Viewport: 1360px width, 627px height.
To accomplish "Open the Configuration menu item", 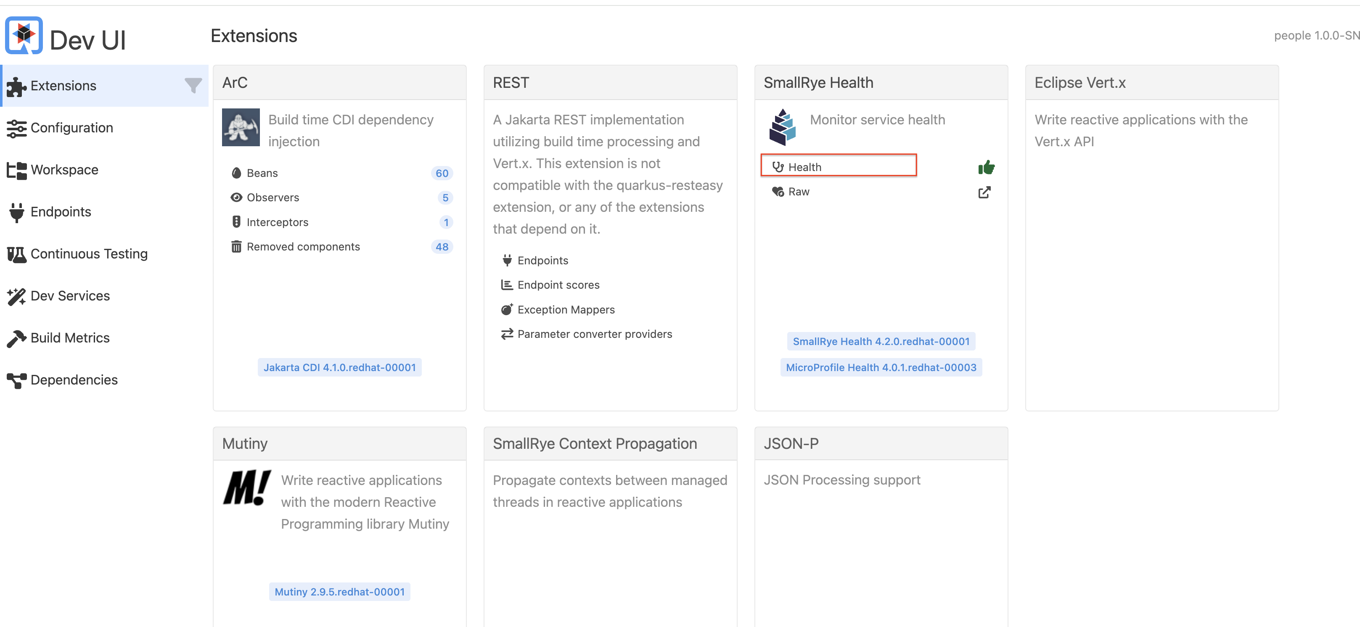I will (71, 128).
